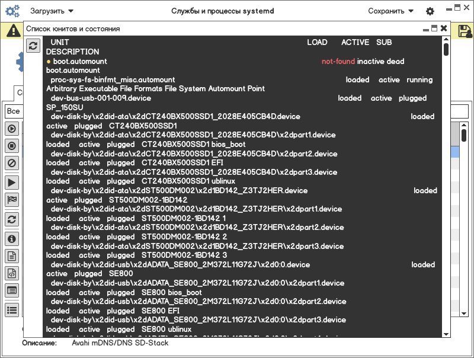Click the text document icon in sidebar
The image size is (474, 358).
[11, 256]
